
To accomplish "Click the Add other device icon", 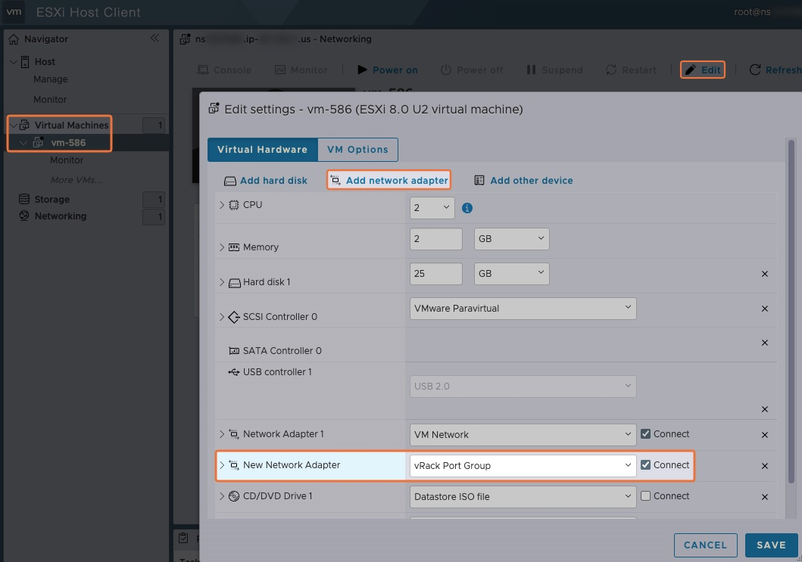I will coord(479,180).
